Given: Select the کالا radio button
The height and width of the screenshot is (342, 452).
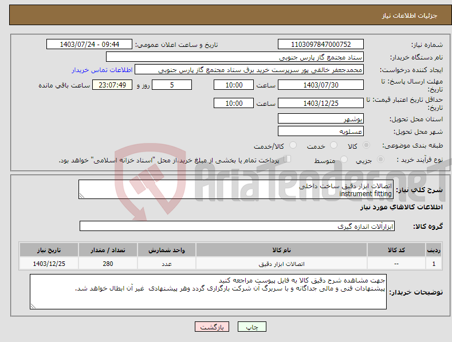Looking at the screenshot, I should tap(366, 145).
